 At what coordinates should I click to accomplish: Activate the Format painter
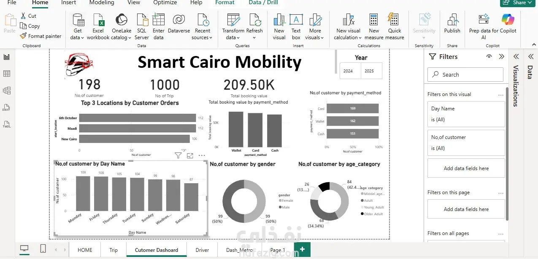pyautogui.click(x=41, y=36)
